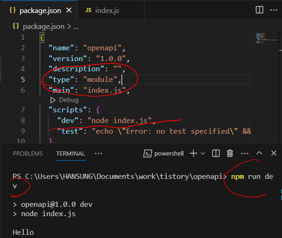Open terminal panel more actions ellipsis

click(245, 154)
